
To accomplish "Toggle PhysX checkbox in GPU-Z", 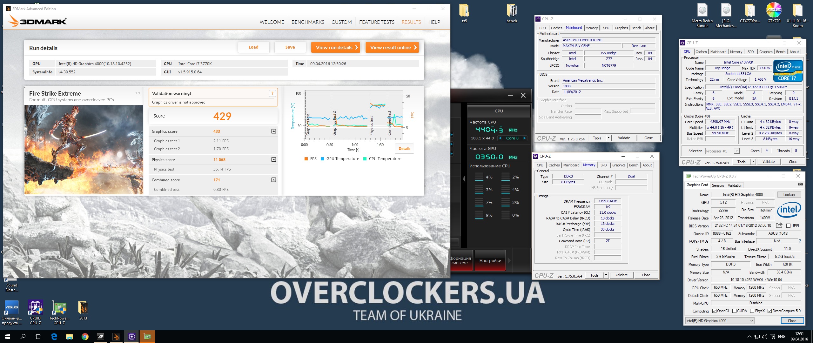I will [752, 311].
